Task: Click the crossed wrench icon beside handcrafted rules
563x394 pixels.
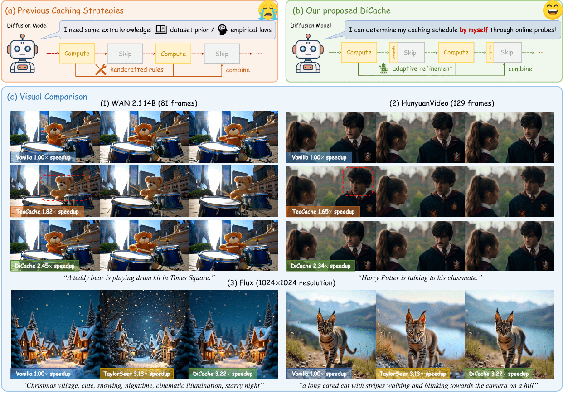Action: (x=101, y=69)
